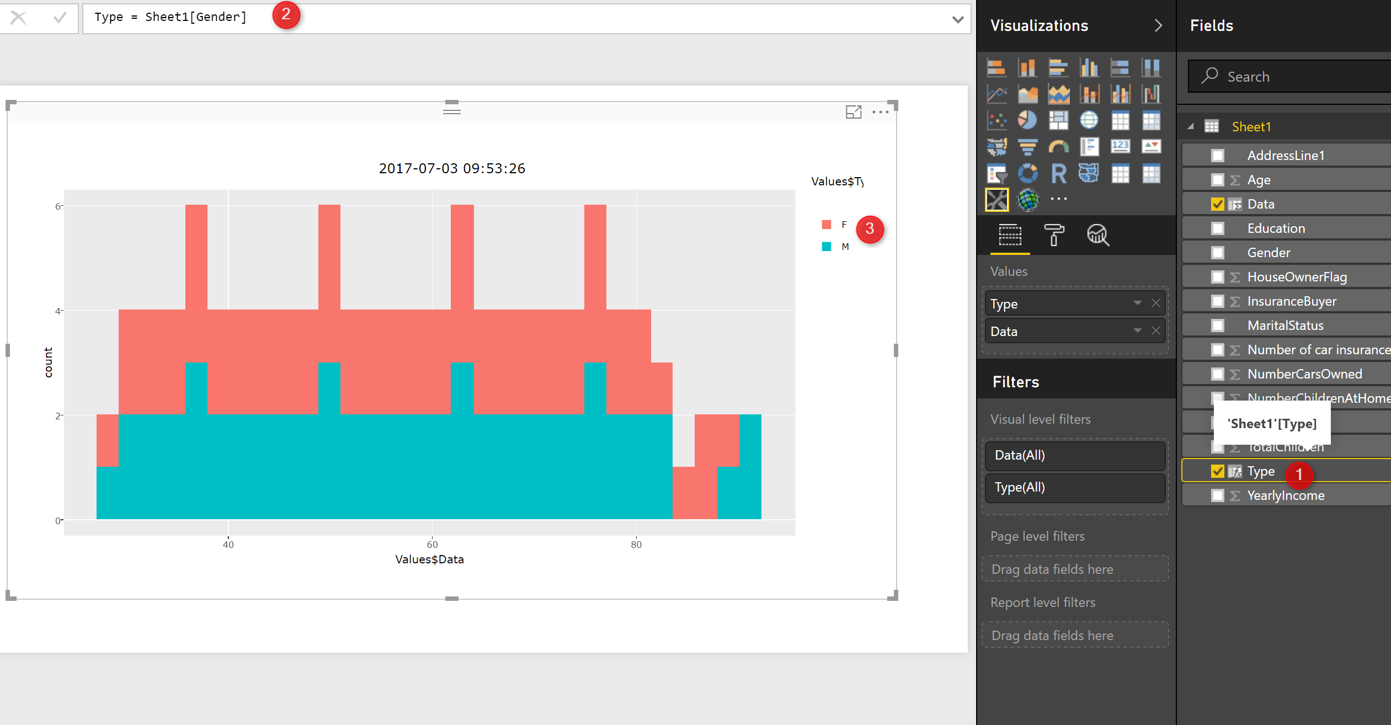Open the Type value dropdown arrow

pyautogui.click(x=1137, y=303)
